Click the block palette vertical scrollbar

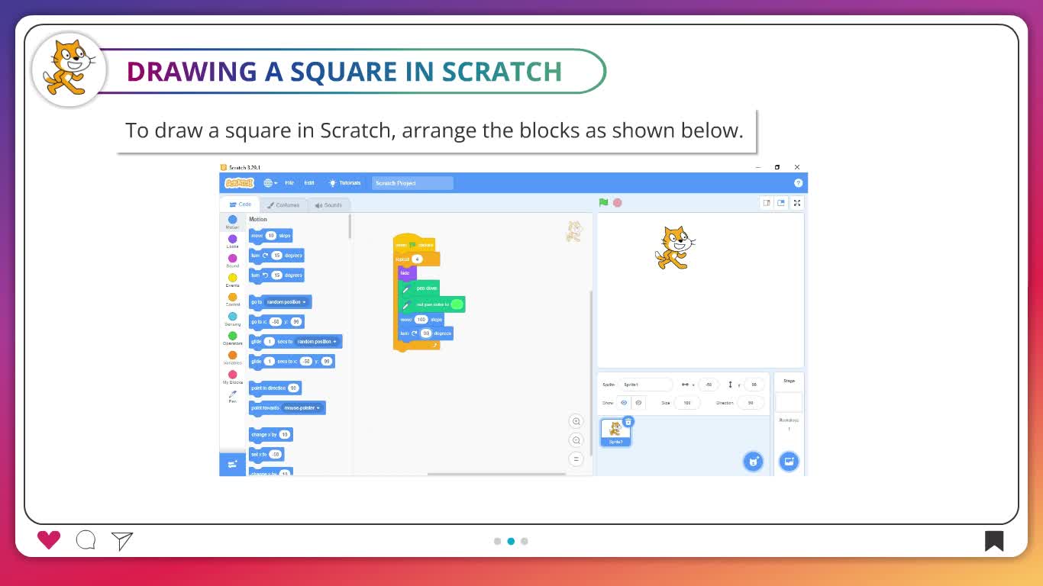350,227
